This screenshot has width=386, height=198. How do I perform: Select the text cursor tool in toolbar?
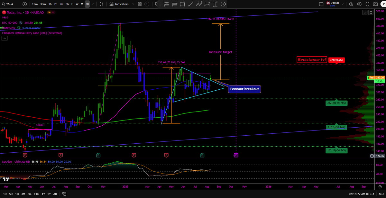215,4
